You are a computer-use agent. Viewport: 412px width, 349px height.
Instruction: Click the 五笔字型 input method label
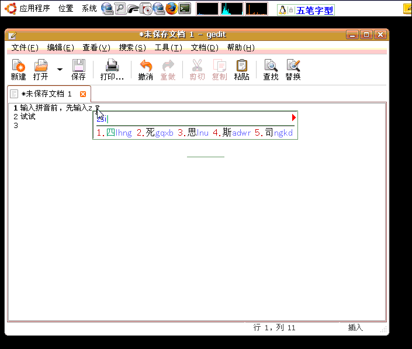[314, 11]
